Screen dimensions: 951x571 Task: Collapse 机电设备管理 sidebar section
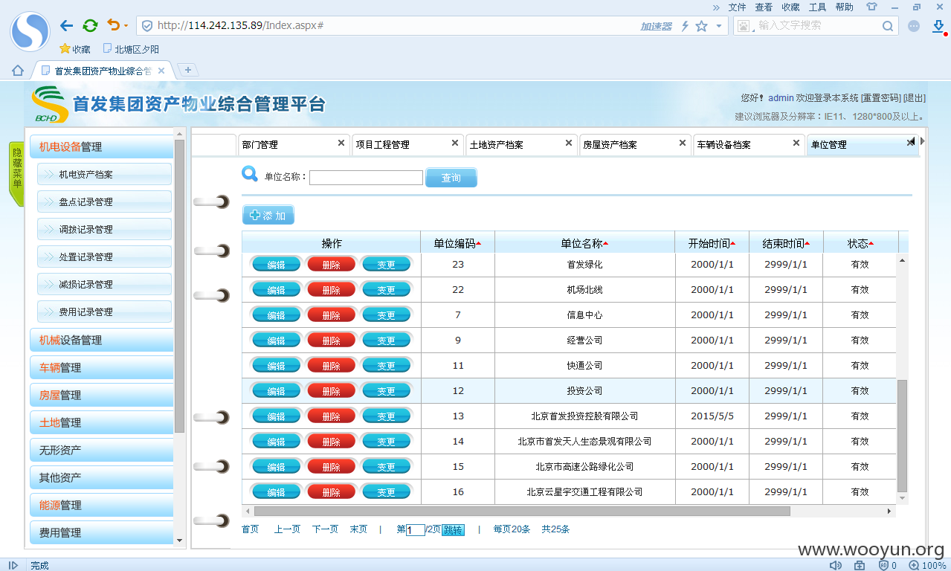[x=101, y=146]
